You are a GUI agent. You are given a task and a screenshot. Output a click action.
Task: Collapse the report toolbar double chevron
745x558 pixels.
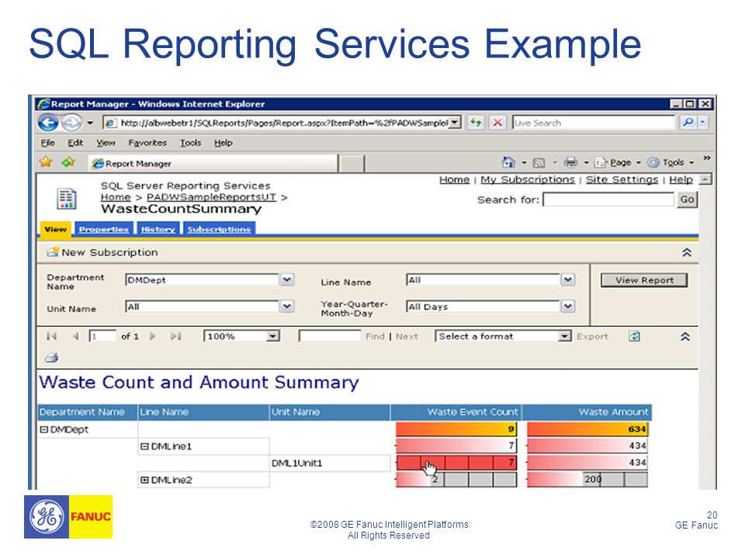click(685, 337)
